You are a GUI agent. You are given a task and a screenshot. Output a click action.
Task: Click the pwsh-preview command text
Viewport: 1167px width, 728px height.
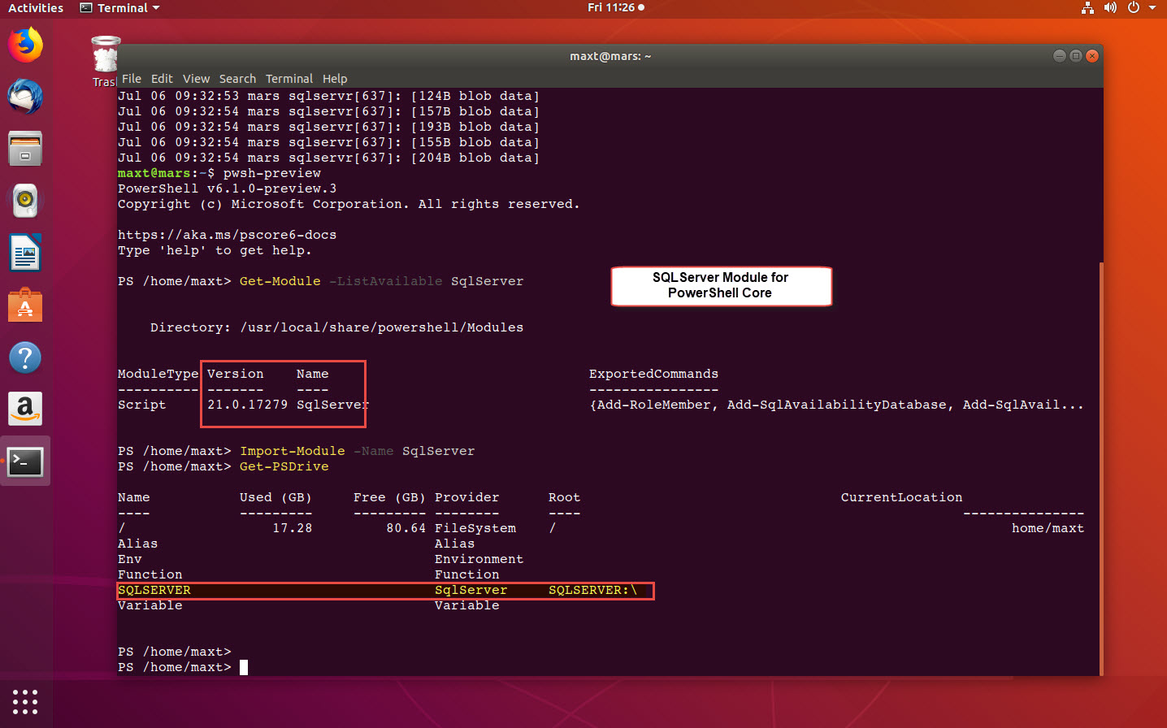tap(271, 173)
